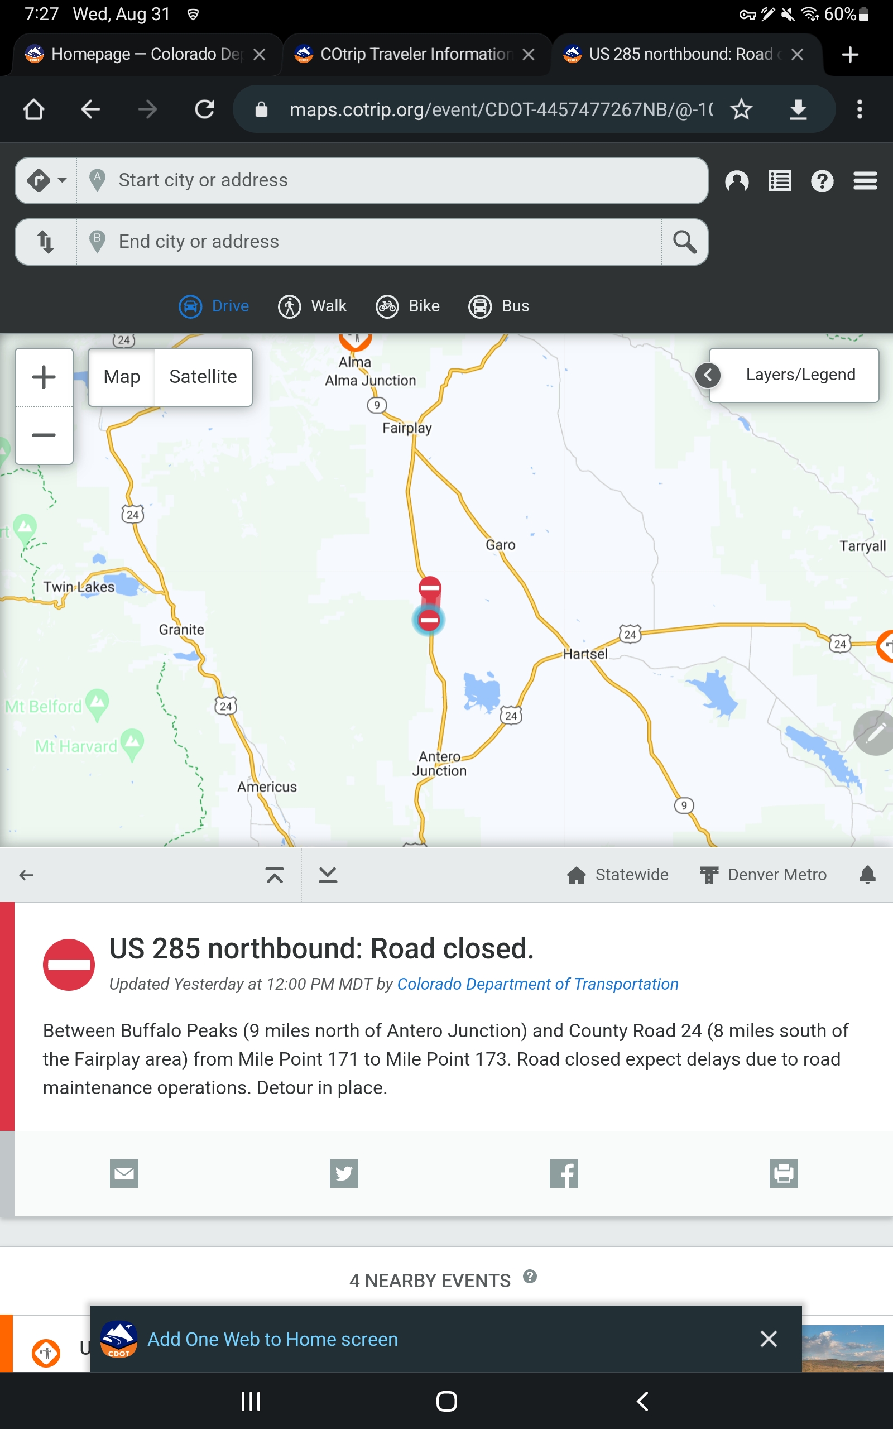Collapse the event panel downward
This screenshot has width=893, height=1429.
tap(328, 875)
